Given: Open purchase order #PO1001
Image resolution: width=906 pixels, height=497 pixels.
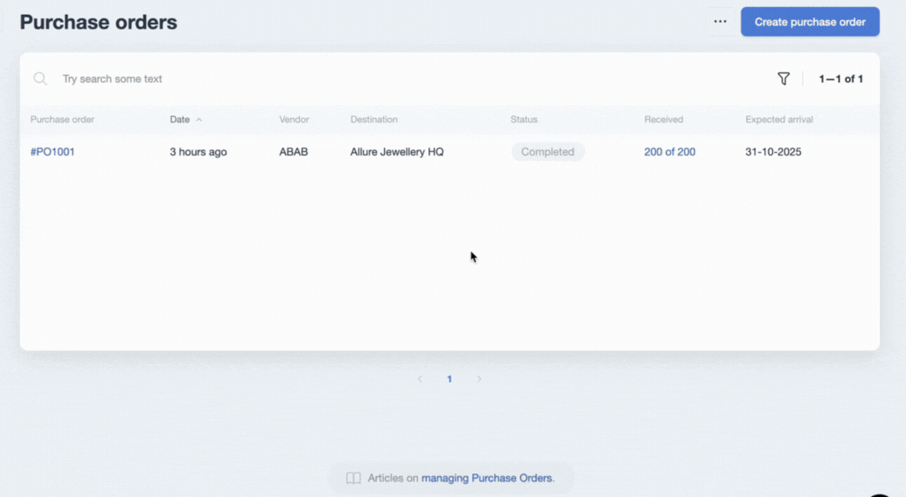Looking at the screenshot, I should [x=52, y=152].
